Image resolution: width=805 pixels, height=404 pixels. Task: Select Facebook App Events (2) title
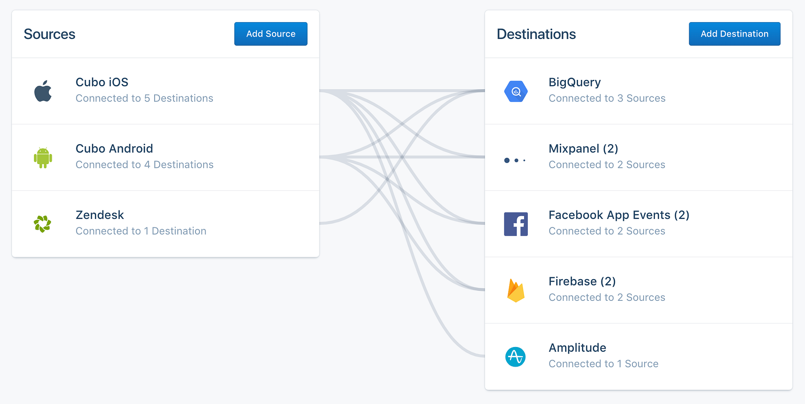[619, 215]
